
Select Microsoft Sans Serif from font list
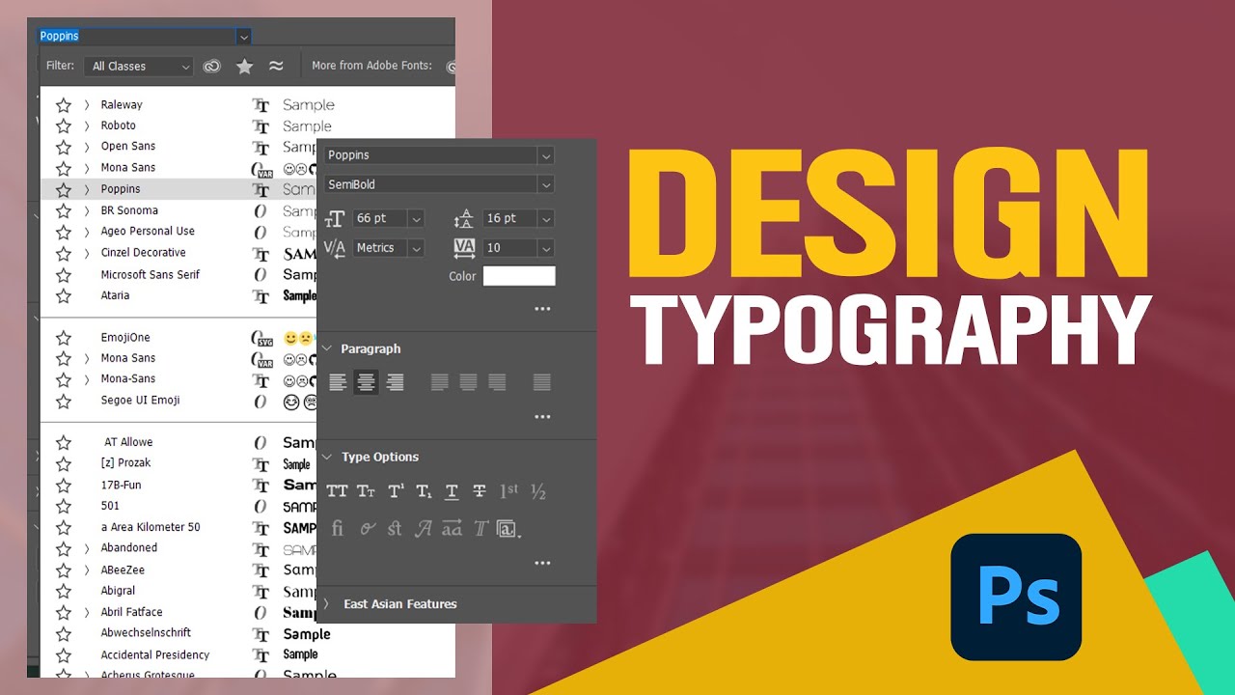click(151, 274)
